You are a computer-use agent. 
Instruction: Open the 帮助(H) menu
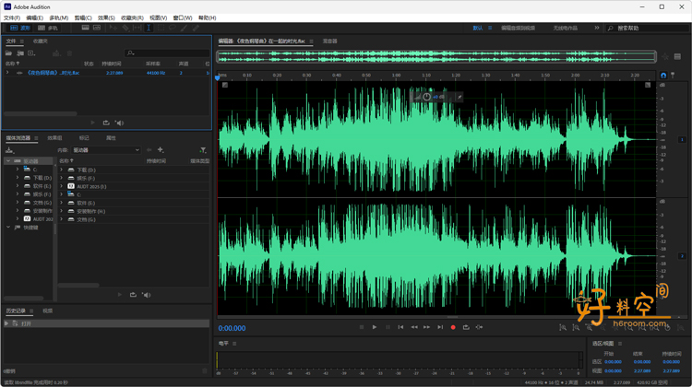[208, 18]
